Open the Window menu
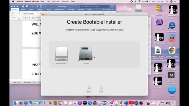The image size is (189, 106). (x=65, y=1)
